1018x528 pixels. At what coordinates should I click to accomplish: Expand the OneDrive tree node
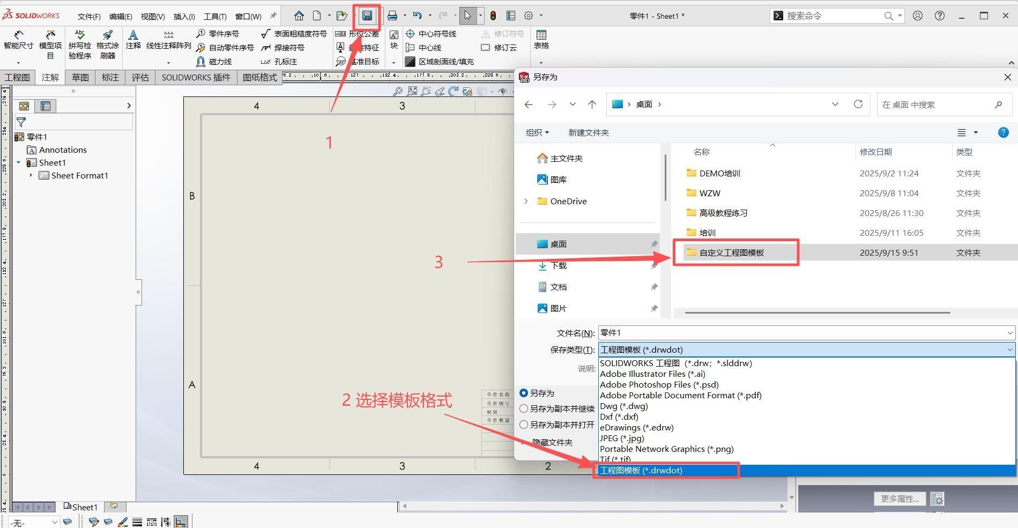[x=526, y=201]
